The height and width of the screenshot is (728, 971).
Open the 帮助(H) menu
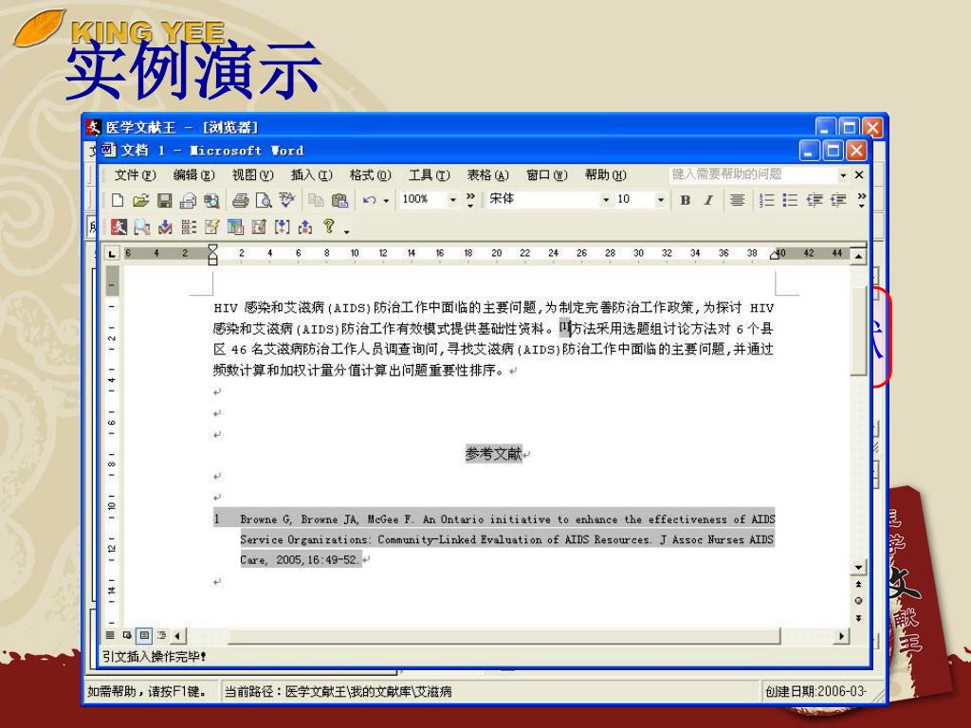606,175
